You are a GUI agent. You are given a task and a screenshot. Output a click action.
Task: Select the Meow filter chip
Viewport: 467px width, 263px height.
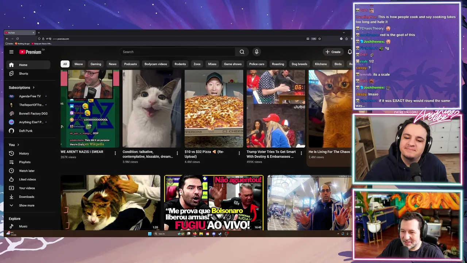point(79,64)
